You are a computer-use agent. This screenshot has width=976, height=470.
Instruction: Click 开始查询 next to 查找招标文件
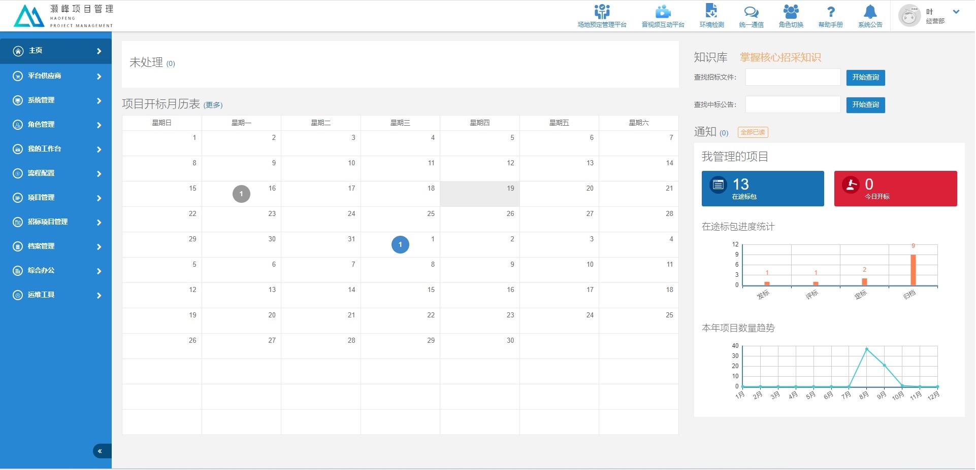point(865,78)
